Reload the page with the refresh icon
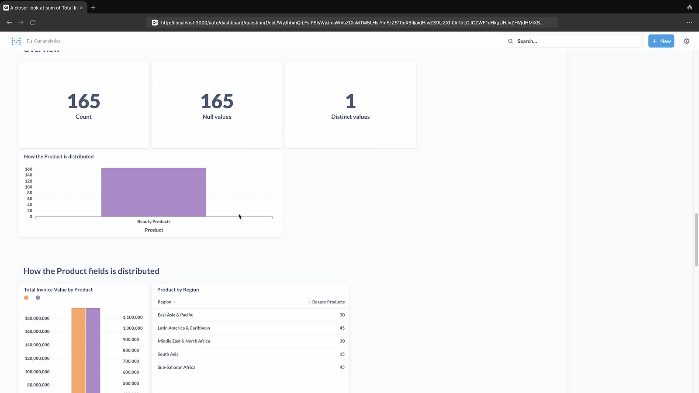 (x=33, y=22)
